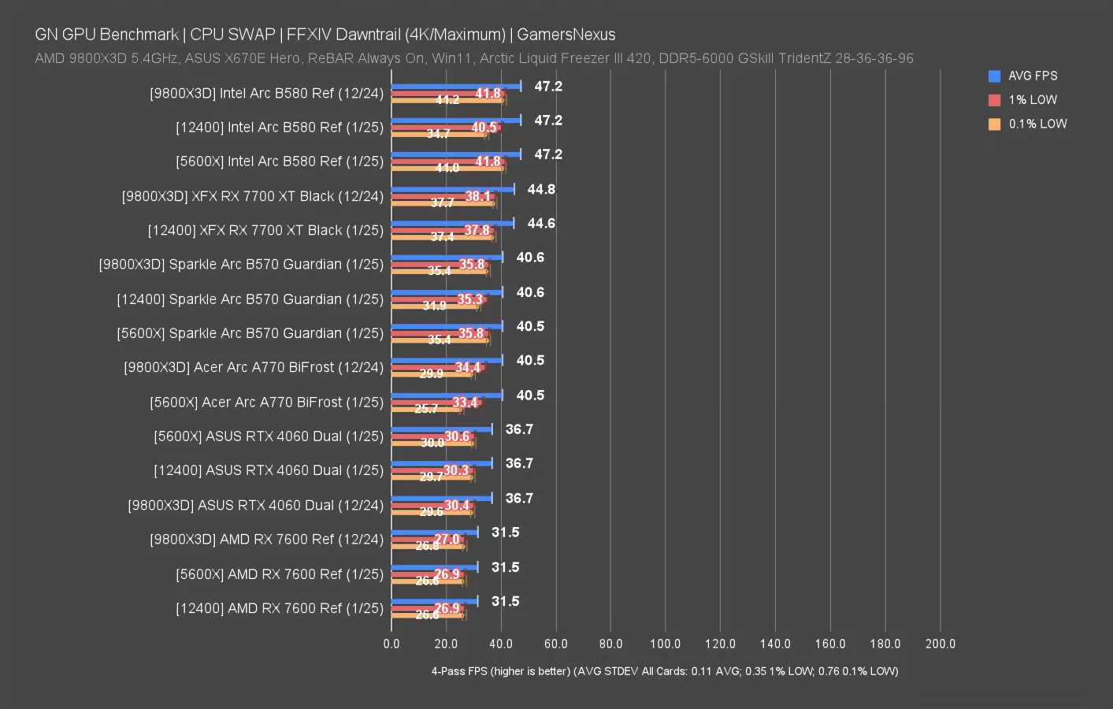Select the AVG FPS legend label
The height and width of the screenshot is (709, 1113).
[x=1033, y=76]
